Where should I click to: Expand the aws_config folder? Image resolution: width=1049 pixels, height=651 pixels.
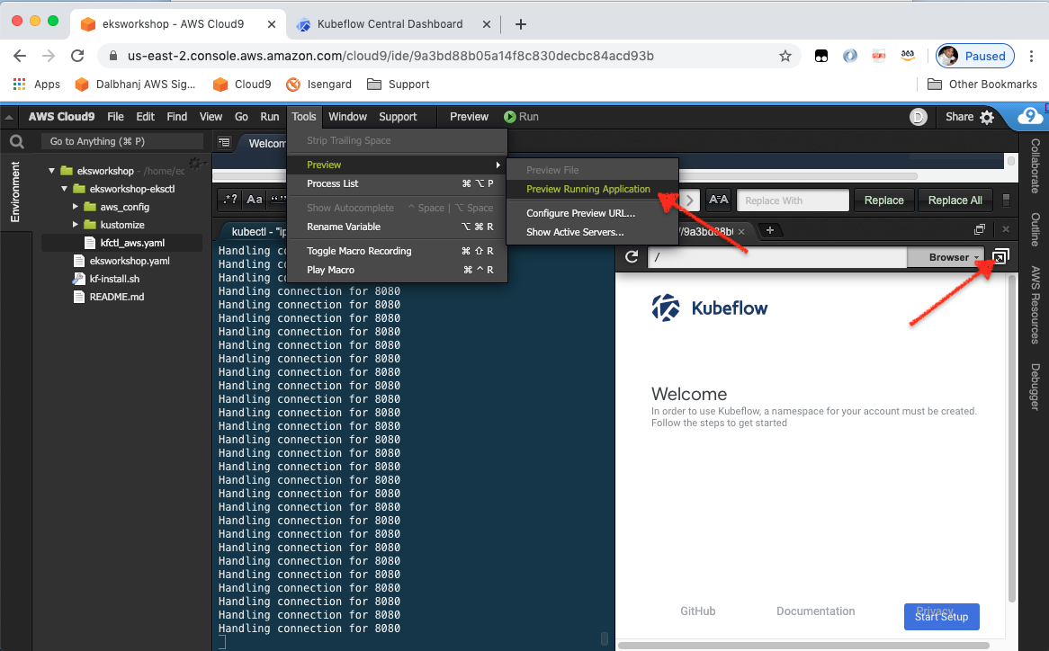coord(76,207)
